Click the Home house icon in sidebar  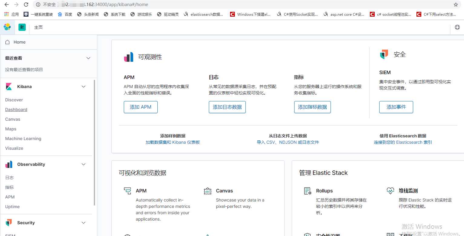(8, 42)
